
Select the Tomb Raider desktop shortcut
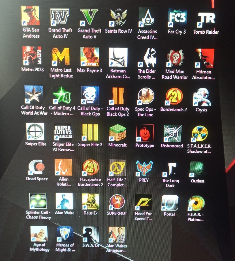pos(206,19)
